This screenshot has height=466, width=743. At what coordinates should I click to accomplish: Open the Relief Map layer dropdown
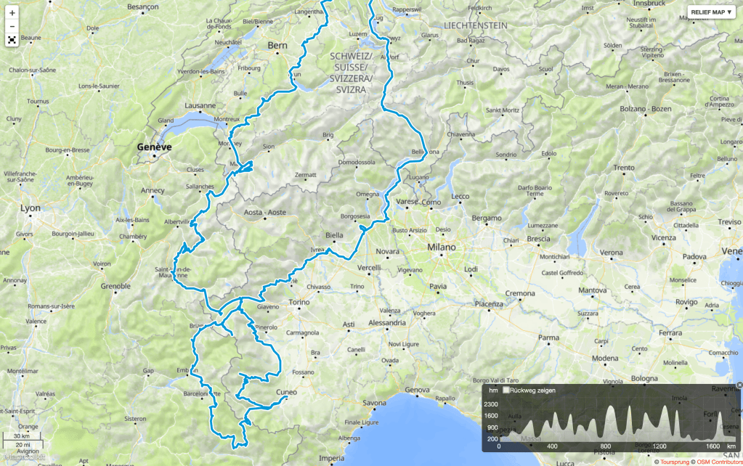tap(711, 12)
